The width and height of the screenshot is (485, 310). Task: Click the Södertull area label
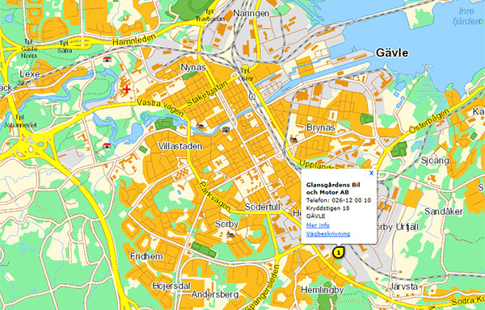(262, 207)
